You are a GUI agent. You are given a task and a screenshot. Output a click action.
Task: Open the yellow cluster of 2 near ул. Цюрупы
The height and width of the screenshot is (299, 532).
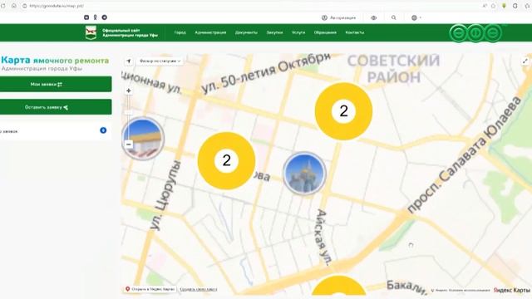(226, 160)
